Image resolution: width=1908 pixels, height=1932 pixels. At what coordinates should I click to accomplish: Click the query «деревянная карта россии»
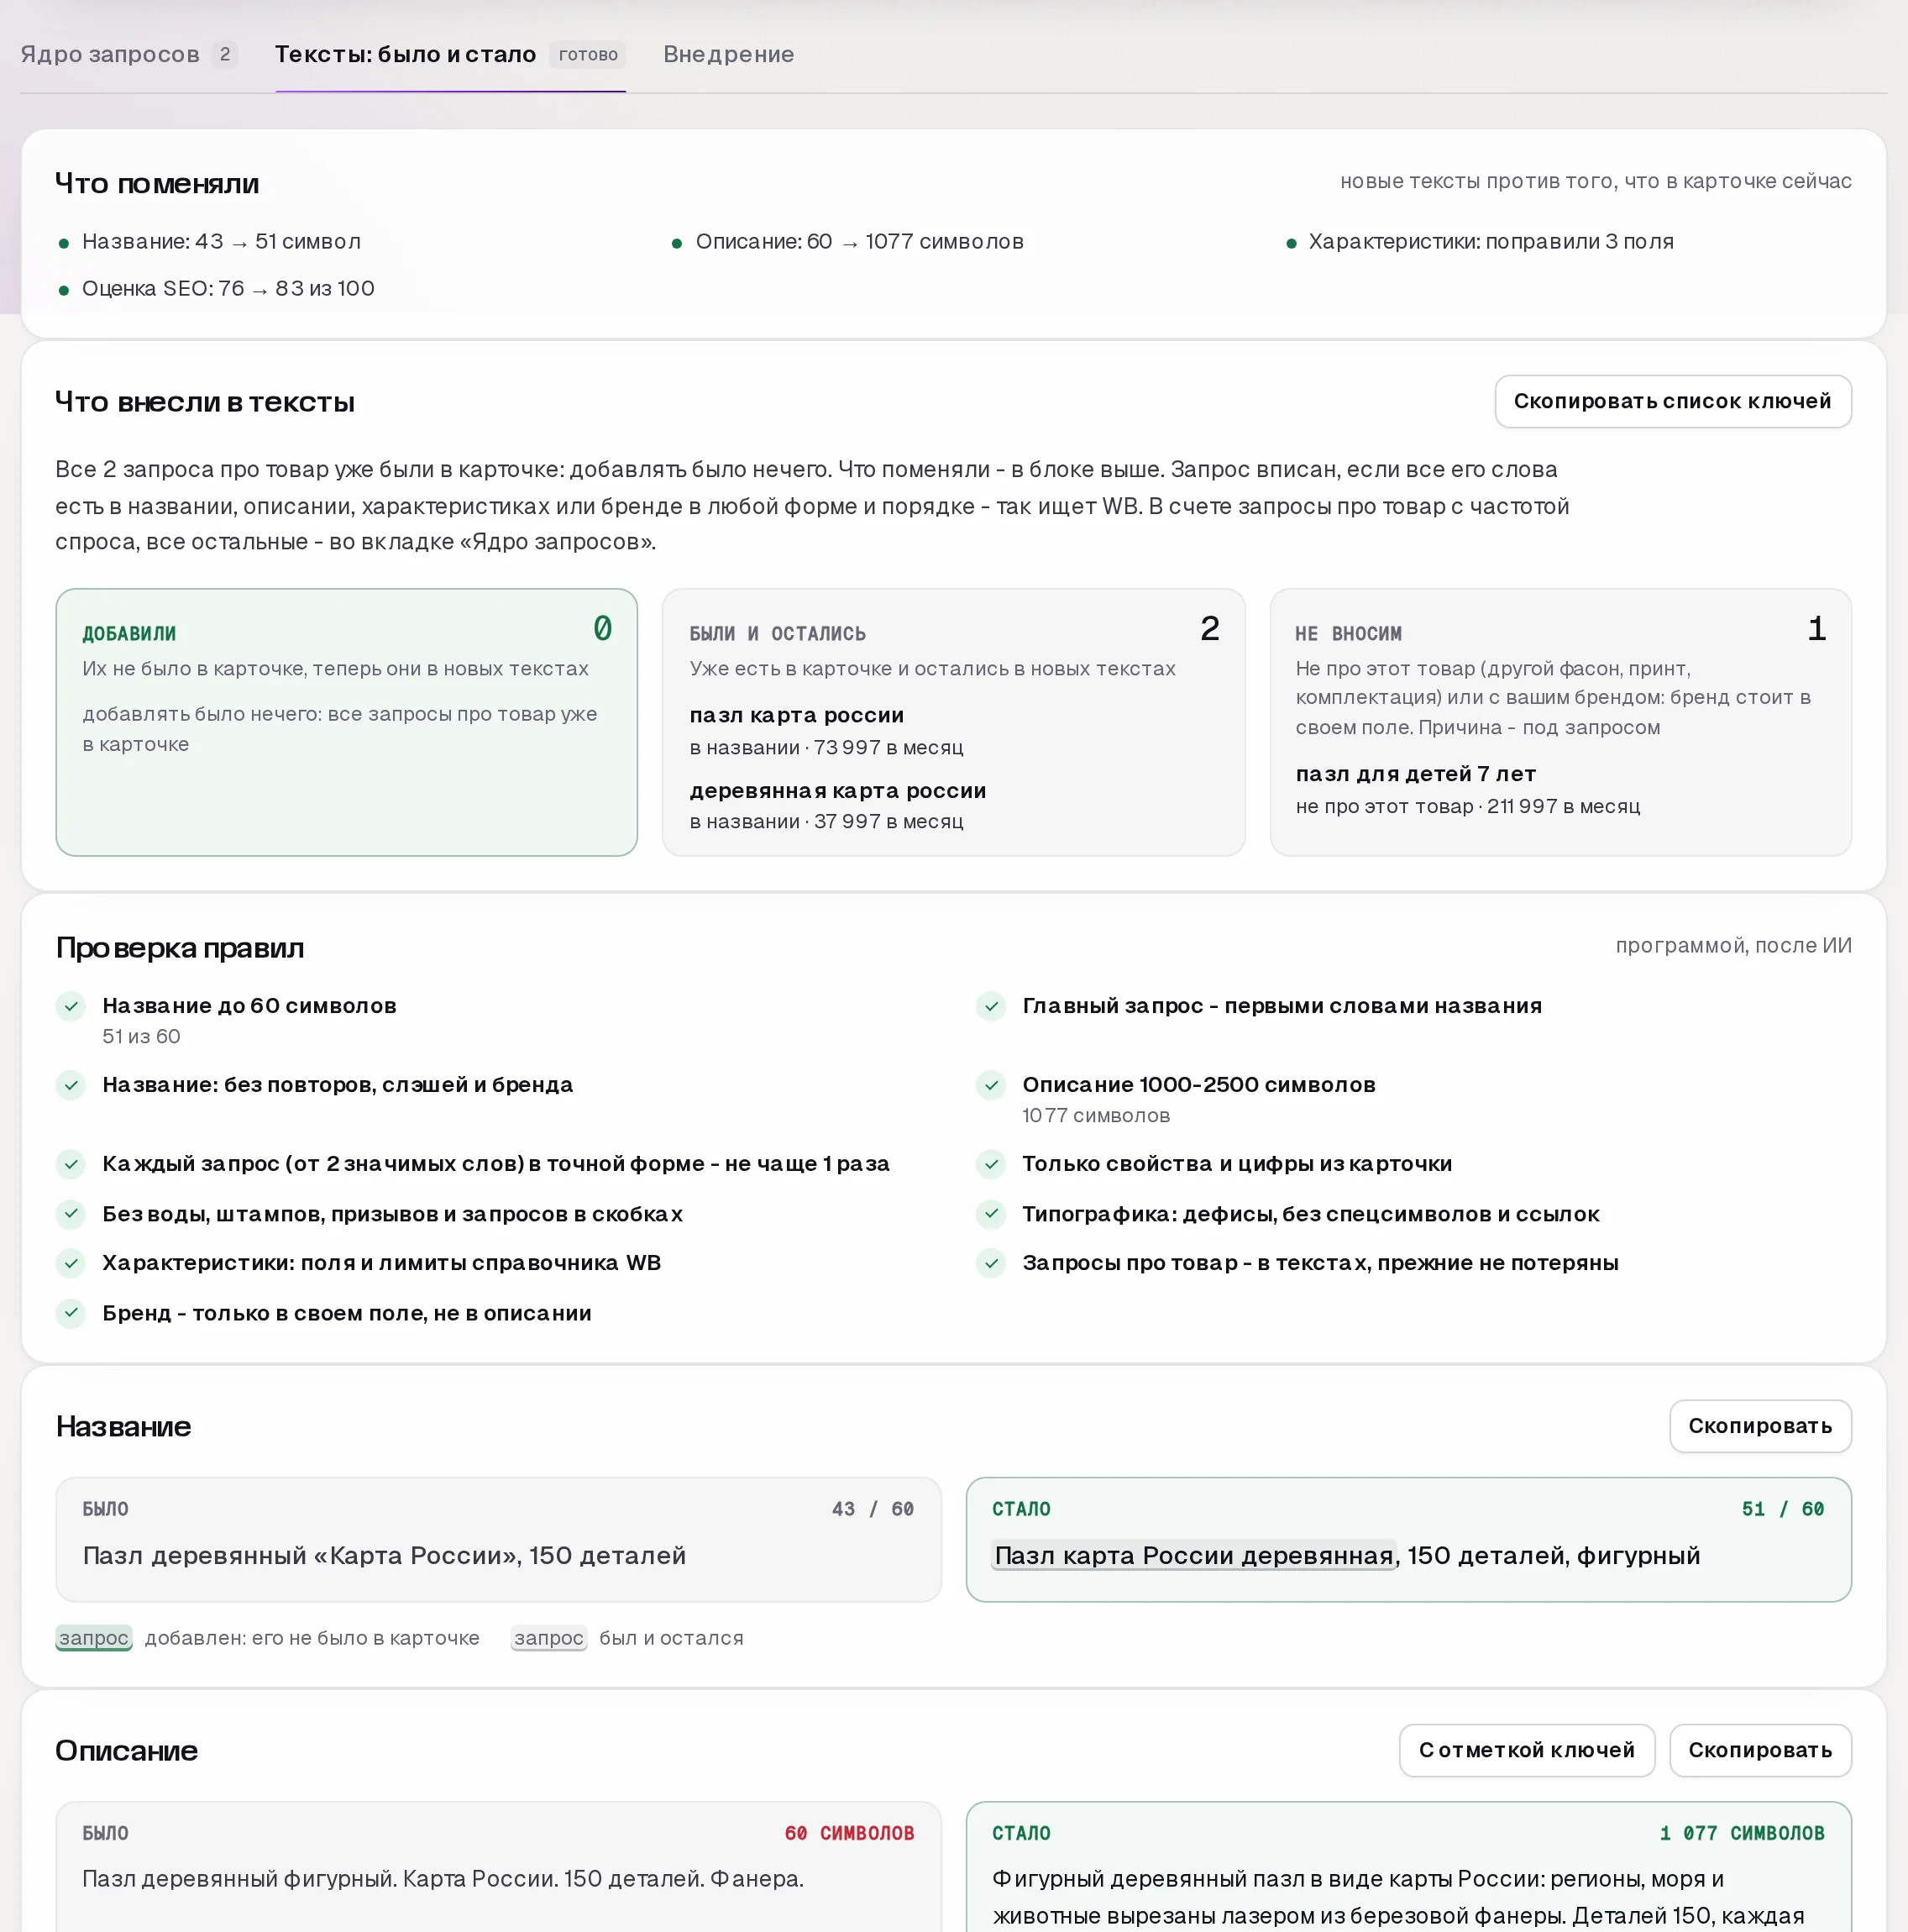[x=837, y=790]
